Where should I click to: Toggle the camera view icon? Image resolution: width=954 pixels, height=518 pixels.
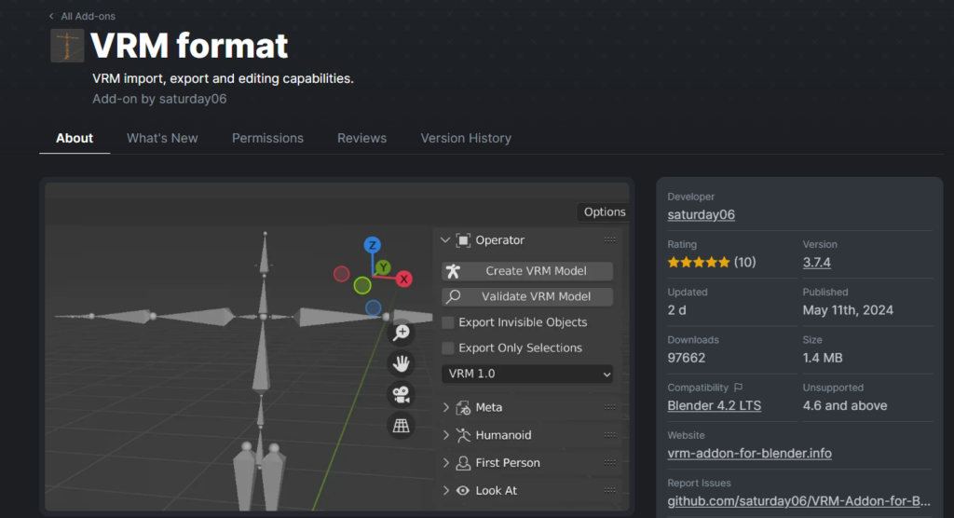tap(401, 394)
